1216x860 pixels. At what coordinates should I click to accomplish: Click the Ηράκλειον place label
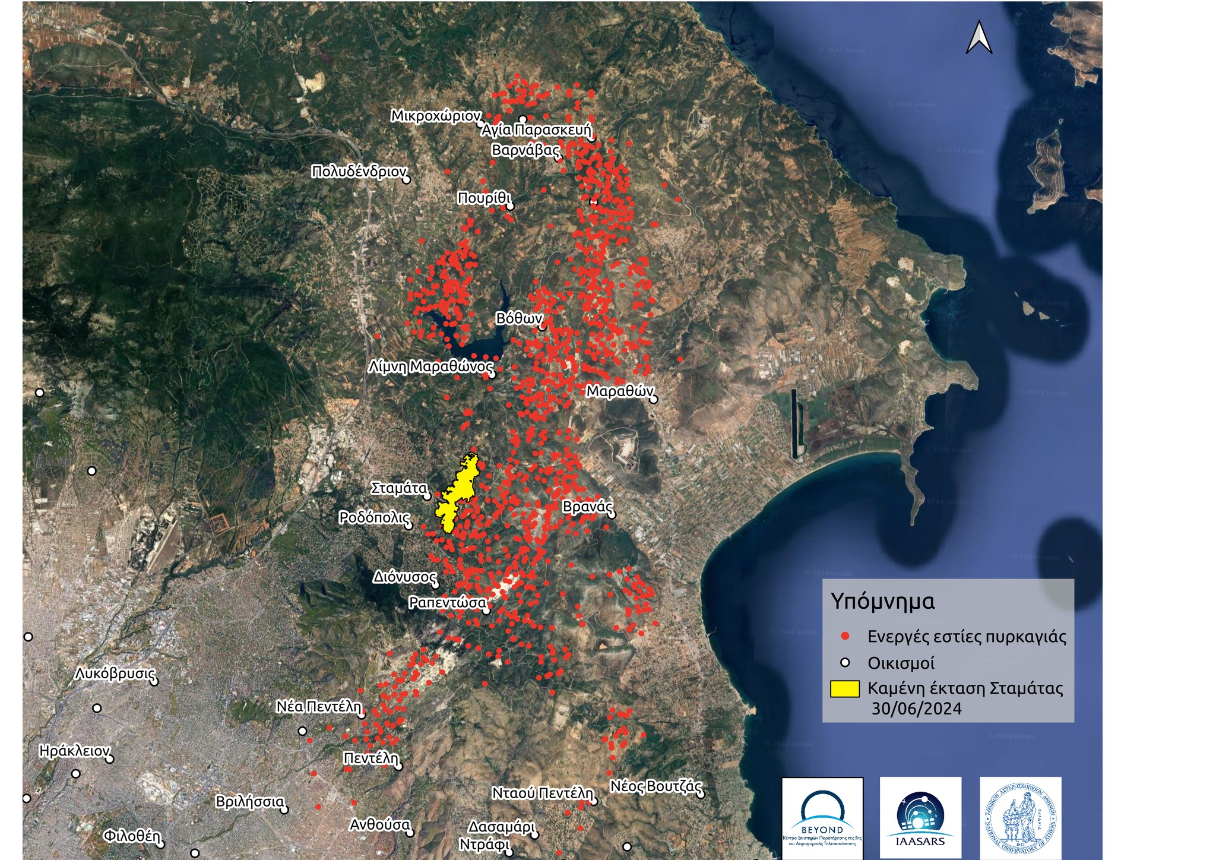click(74, 751)
